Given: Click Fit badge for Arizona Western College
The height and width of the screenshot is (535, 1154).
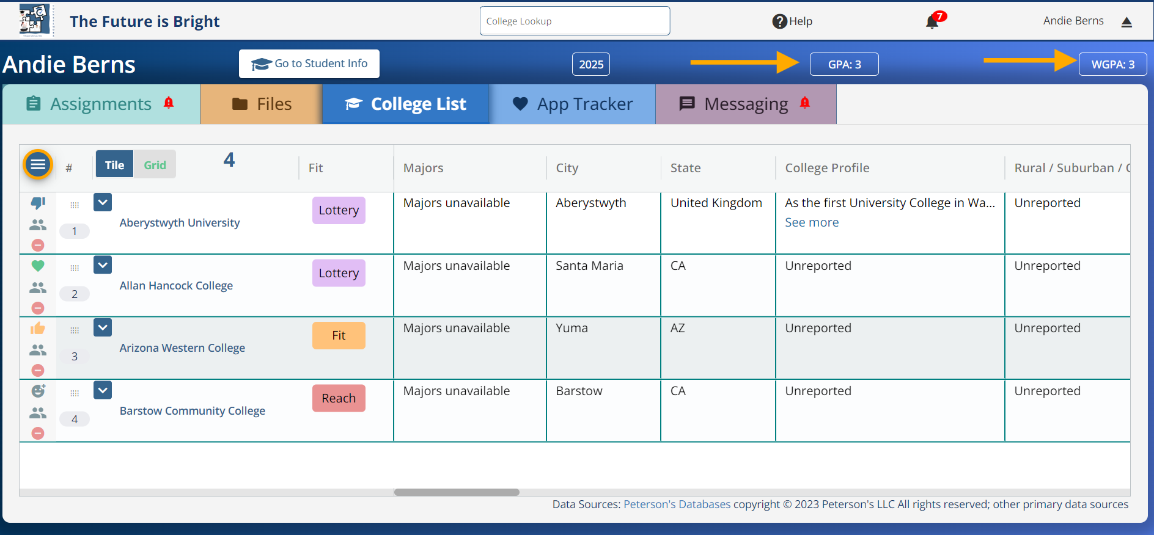Looking at the screenshot, I should pos(339,335).
